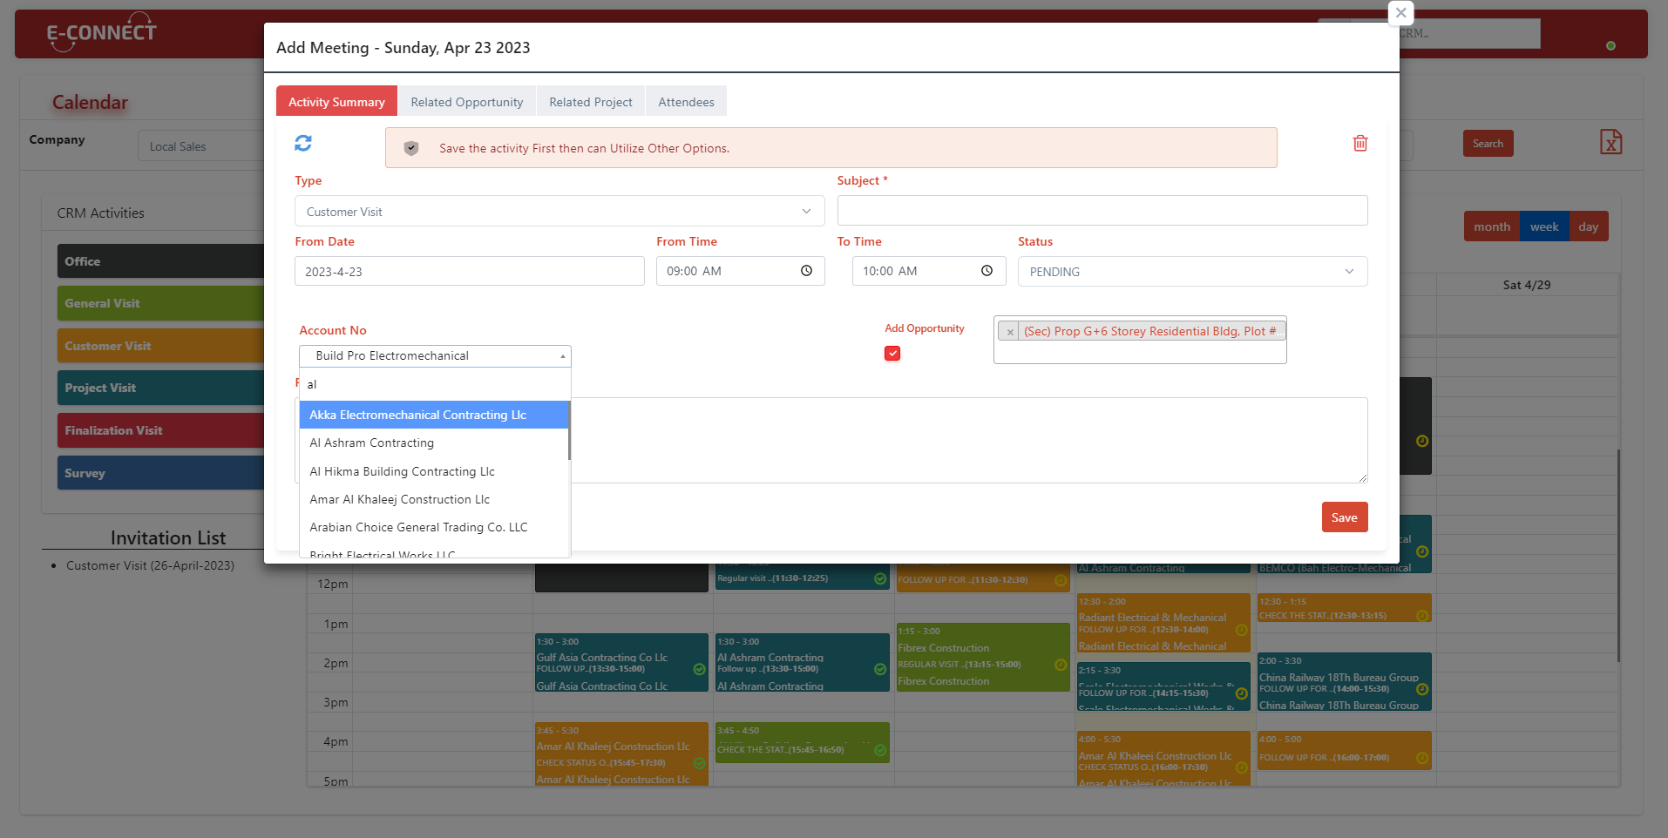Click the To Time field
The image size is (1668, 838).
[x=929, y=271]
